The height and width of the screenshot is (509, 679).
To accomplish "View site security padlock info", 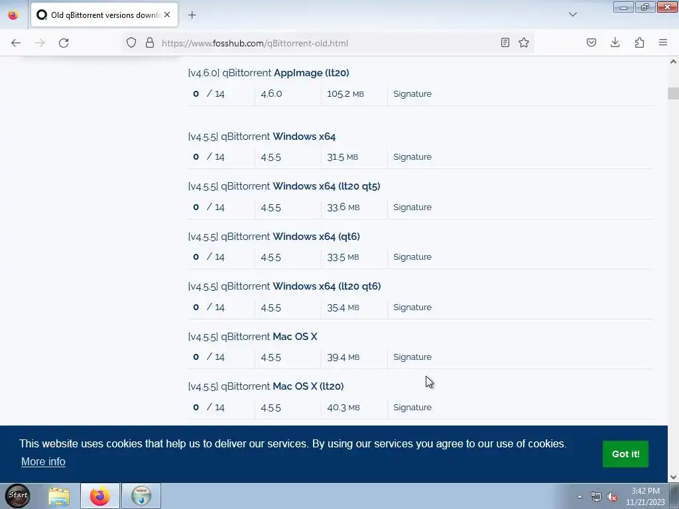I will click(150, 43).
